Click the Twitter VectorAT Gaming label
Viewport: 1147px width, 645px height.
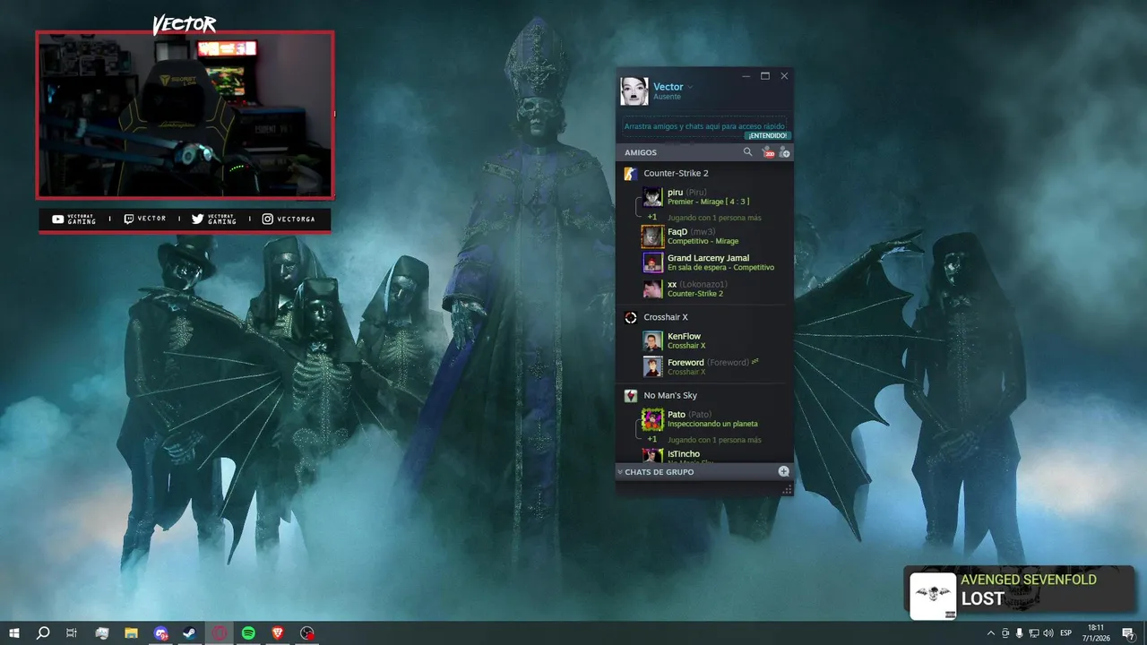tap(213, 219)
